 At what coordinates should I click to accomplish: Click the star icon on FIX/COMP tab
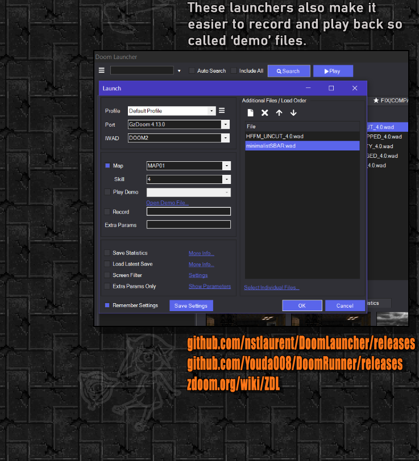[376, 100]
